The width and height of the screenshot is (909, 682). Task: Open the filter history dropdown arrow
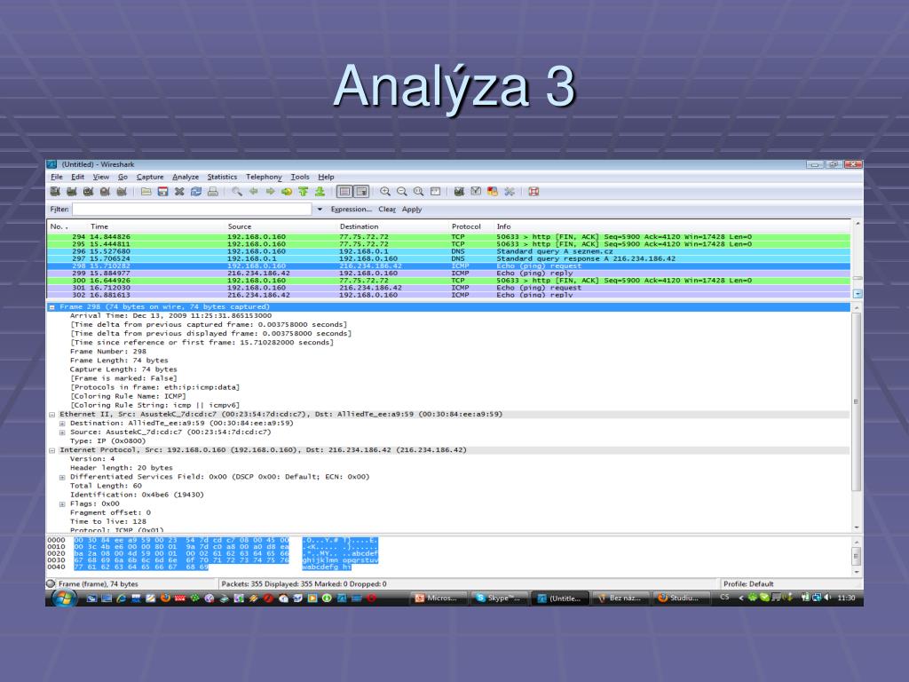(320, 210)
